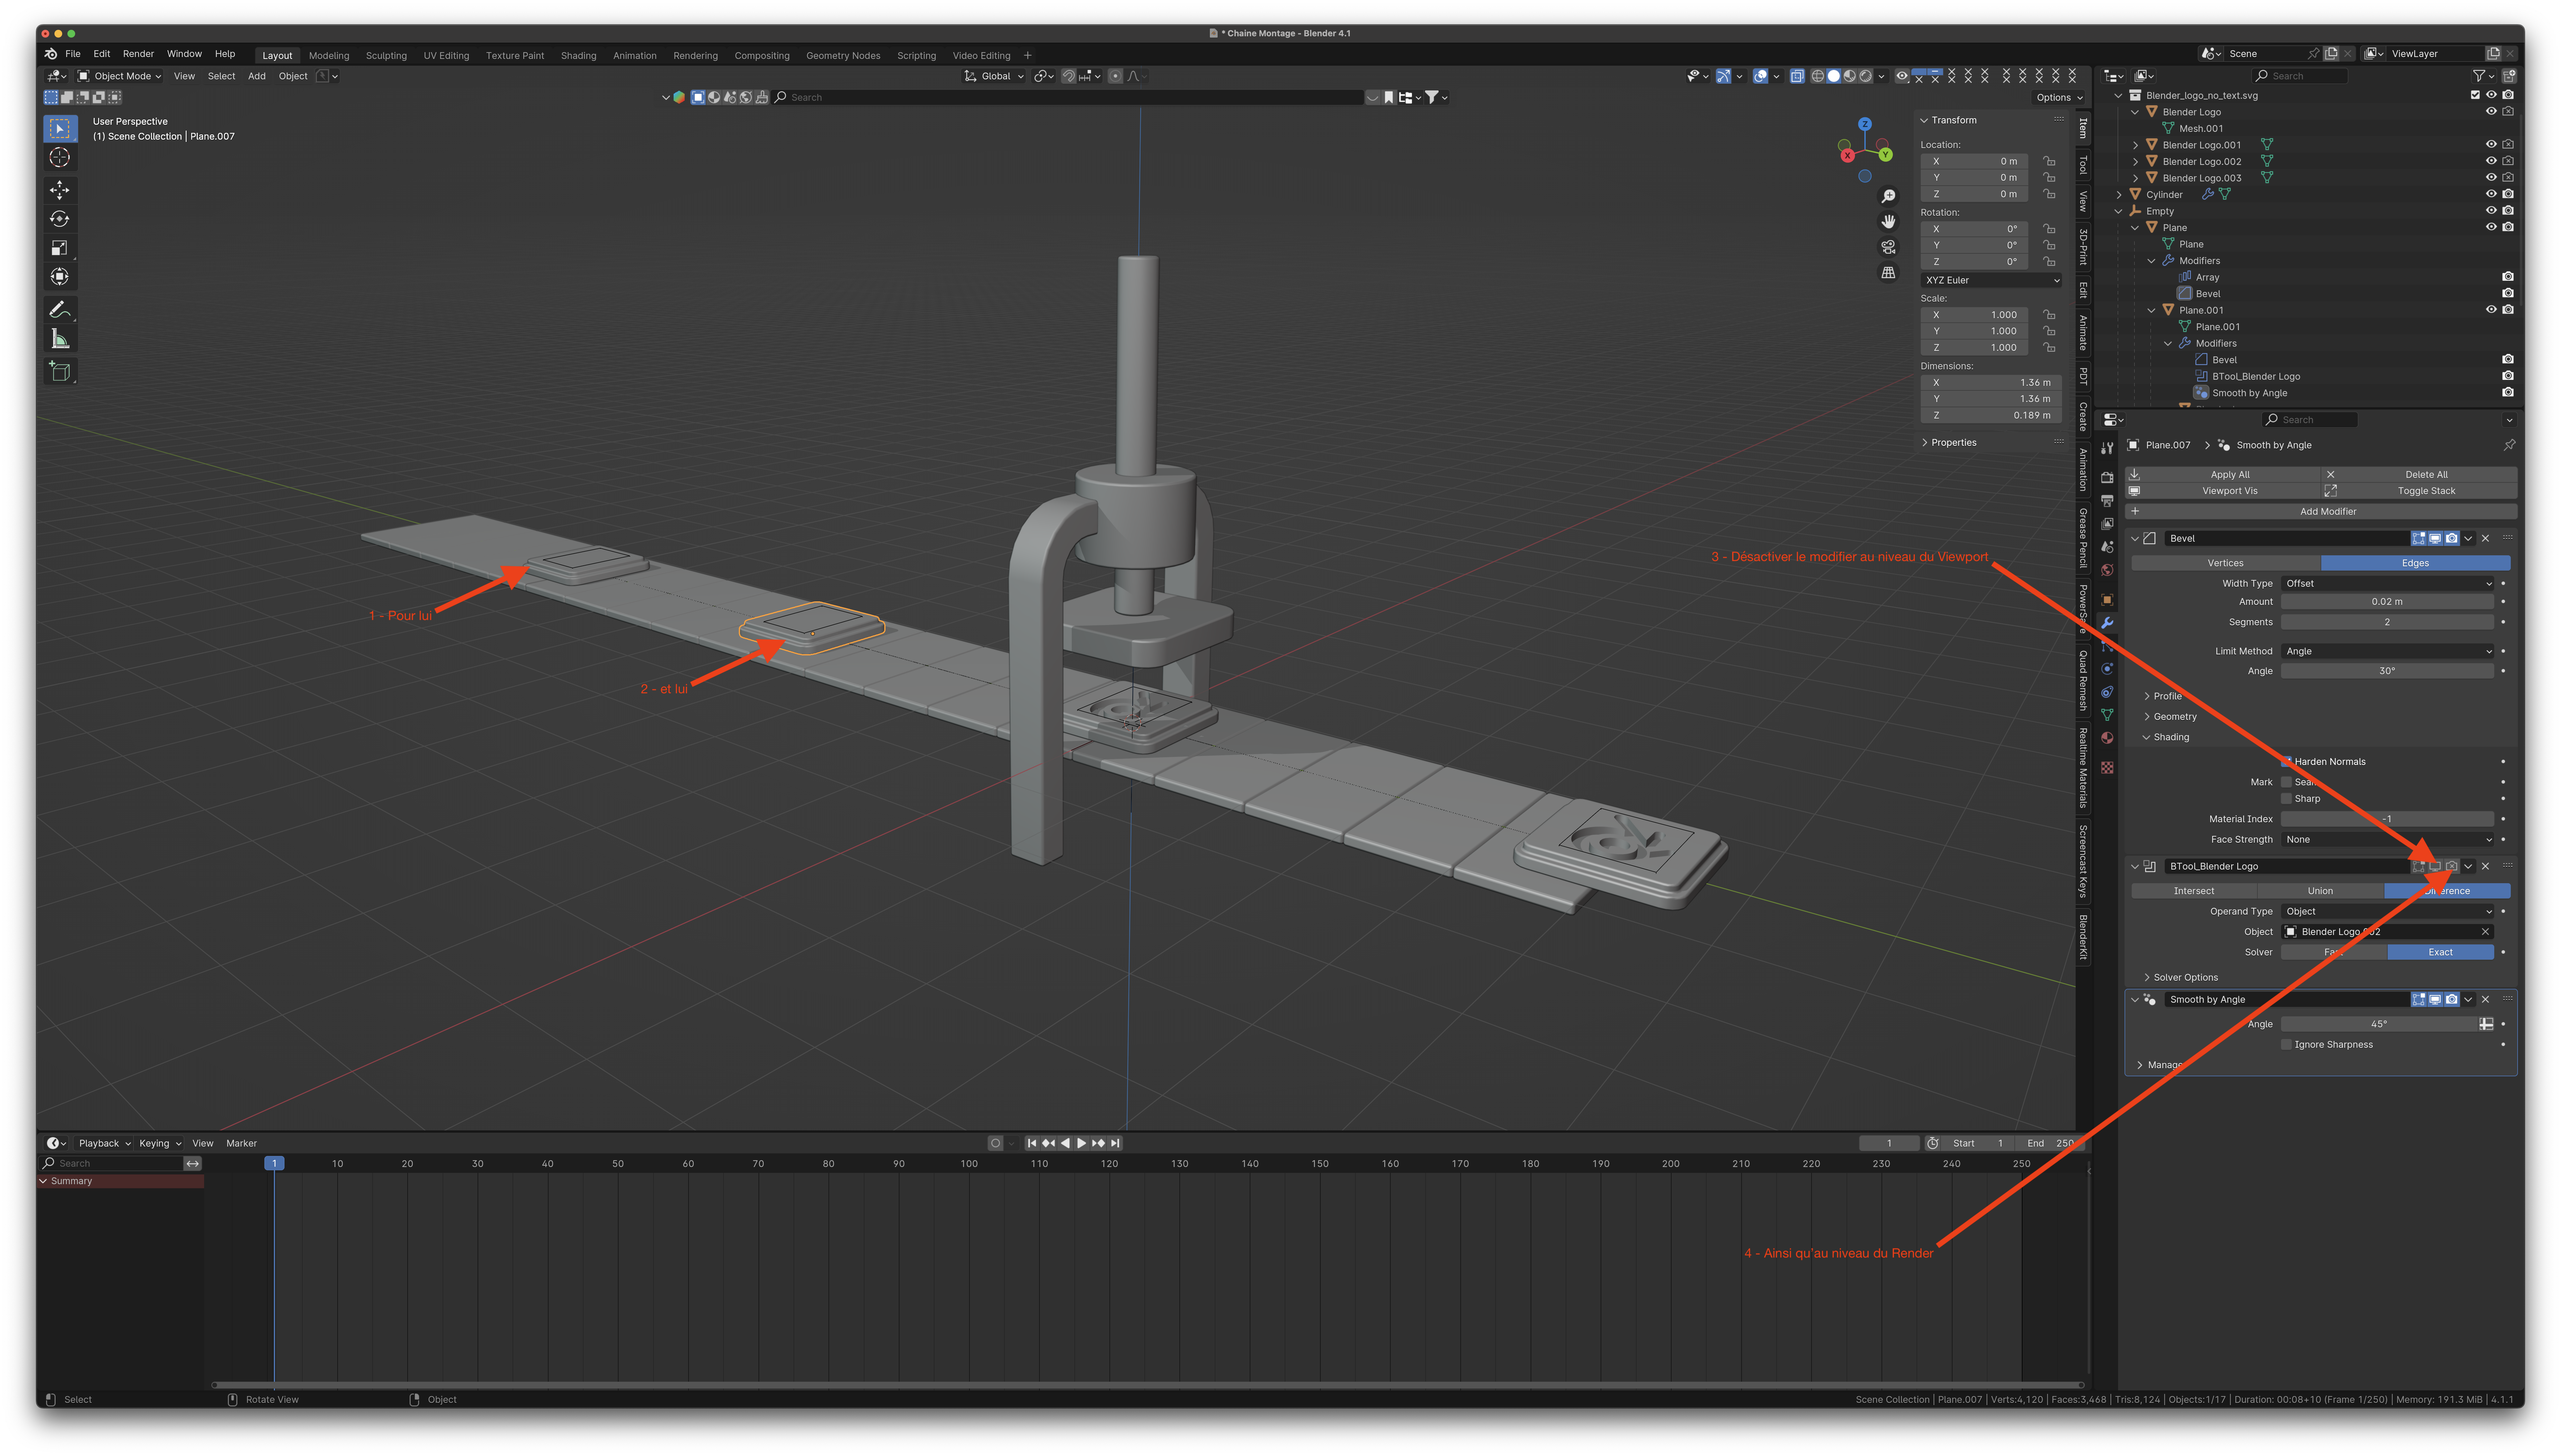This screenshot has height=1456, width=2561.
Task: Open the Object Data green triangle tab
Action: 2107,715
